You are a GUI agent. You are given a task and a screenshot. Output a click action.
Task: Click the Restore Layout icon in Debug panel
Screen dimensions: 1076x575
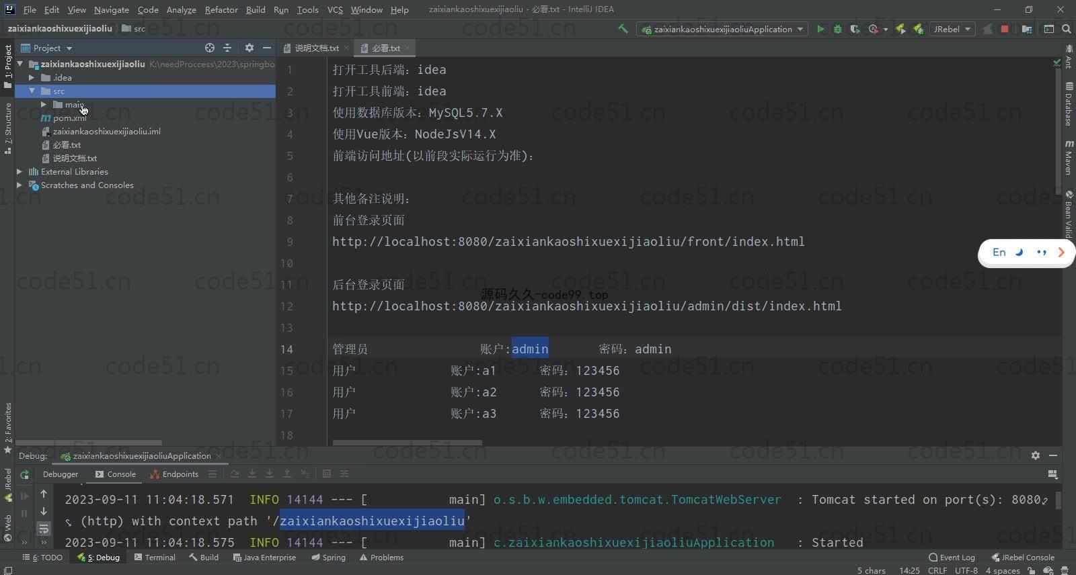(1052, 474)
